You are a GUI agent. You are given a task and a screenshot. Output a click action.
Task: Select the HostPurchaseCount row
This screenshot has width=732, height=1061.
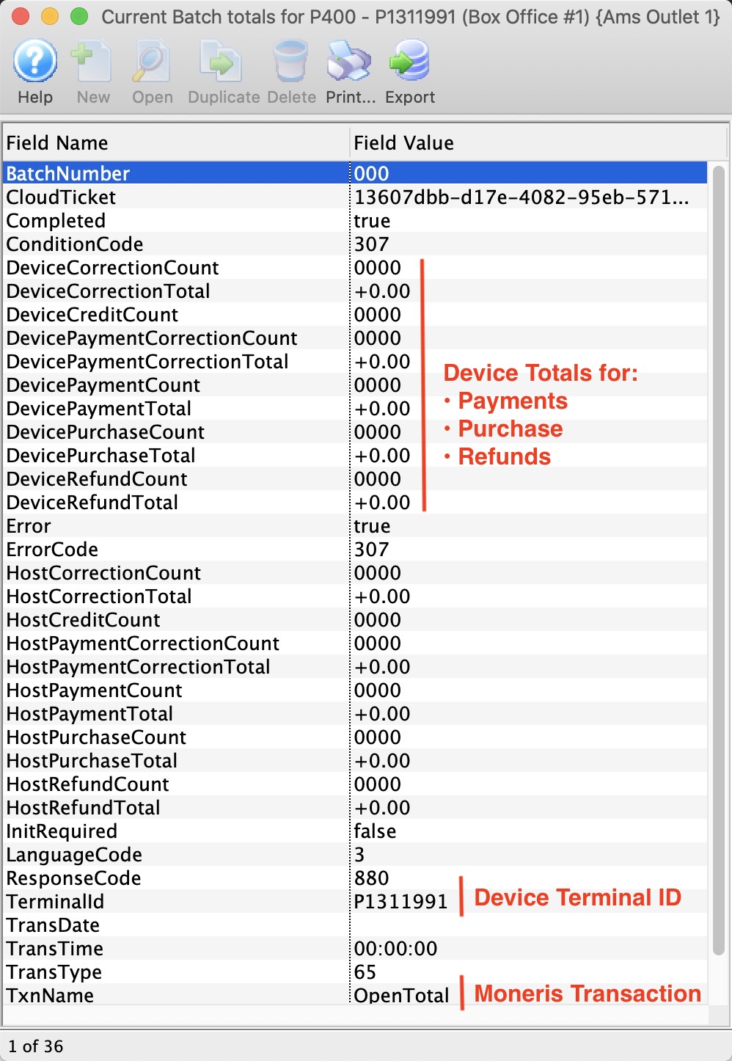[355, 737]
